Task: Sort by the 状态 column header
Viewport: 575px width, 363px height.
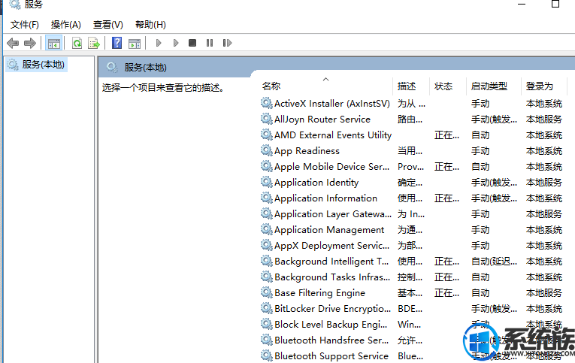Action: (x=443, y=86)
